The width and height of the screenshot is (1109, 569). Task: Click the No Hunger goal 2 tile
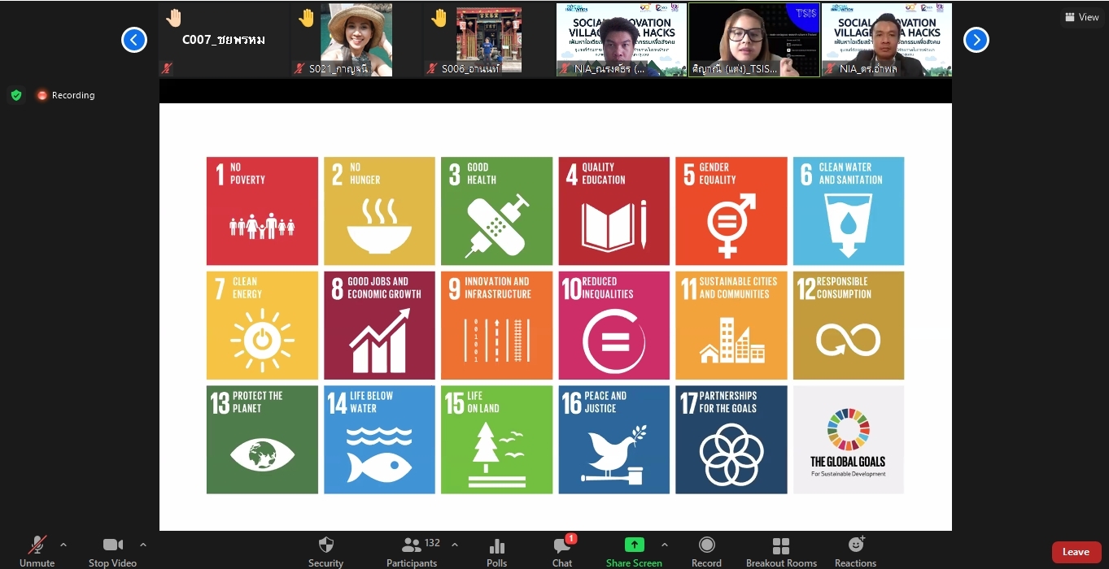click(x=379, y=211)
